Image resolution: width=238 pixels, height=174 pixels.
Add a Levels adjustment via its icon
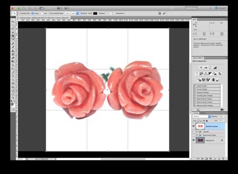click(206, 67)
